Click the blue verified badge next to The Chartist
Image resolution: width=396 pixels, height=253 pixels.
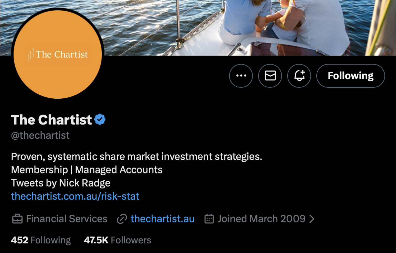pos(100,119)
